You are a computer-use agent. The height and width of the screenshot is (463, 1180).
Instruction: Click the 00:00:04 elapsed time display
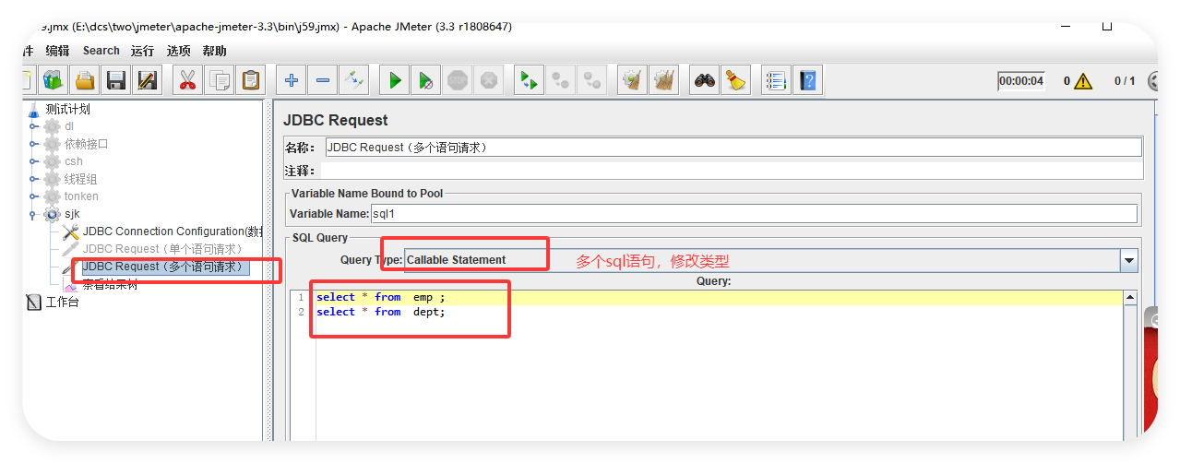(x=1021, y=81)
